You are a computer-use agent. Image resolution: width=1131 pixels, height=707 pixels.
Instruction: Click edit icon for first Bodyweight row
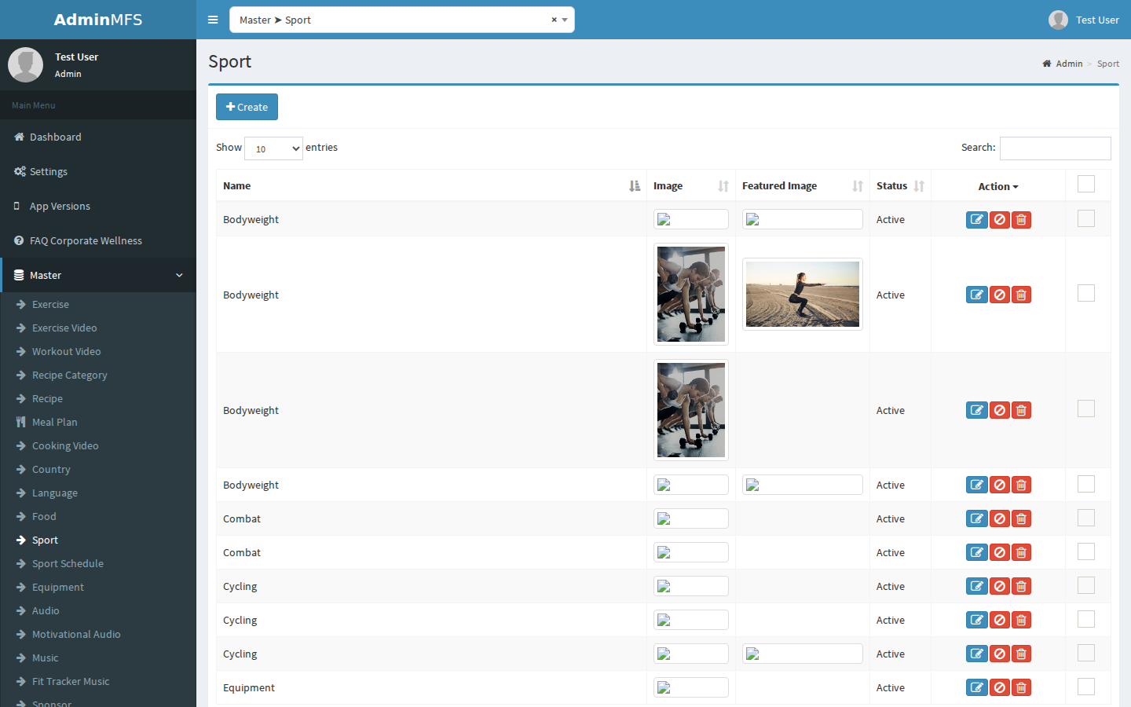click(976, 220)
